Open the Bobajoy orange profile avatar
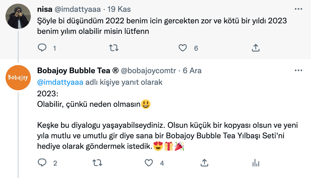The width and height of the screenshot is (311, 180). 18,78
